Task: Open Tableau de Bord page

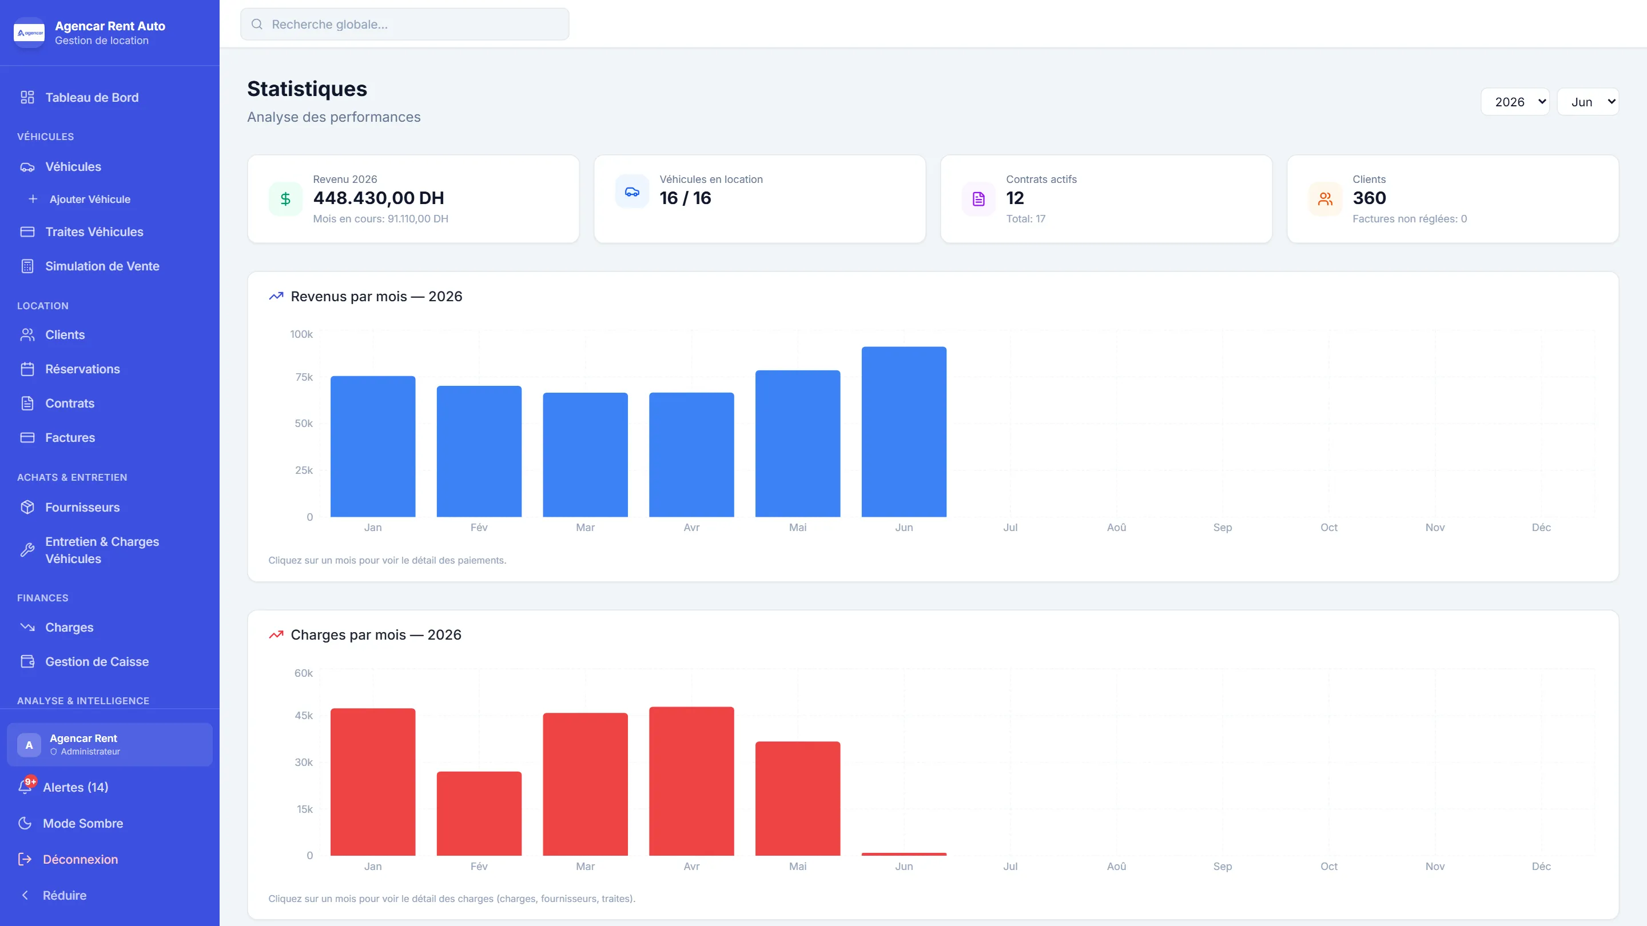Action: tap(109, 97)
